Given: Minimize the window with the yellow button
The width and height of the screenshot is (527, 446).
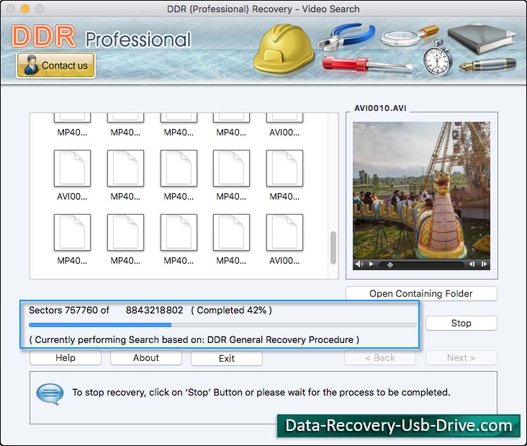Looking at the screenshot, I should click(x=25, y=9).
